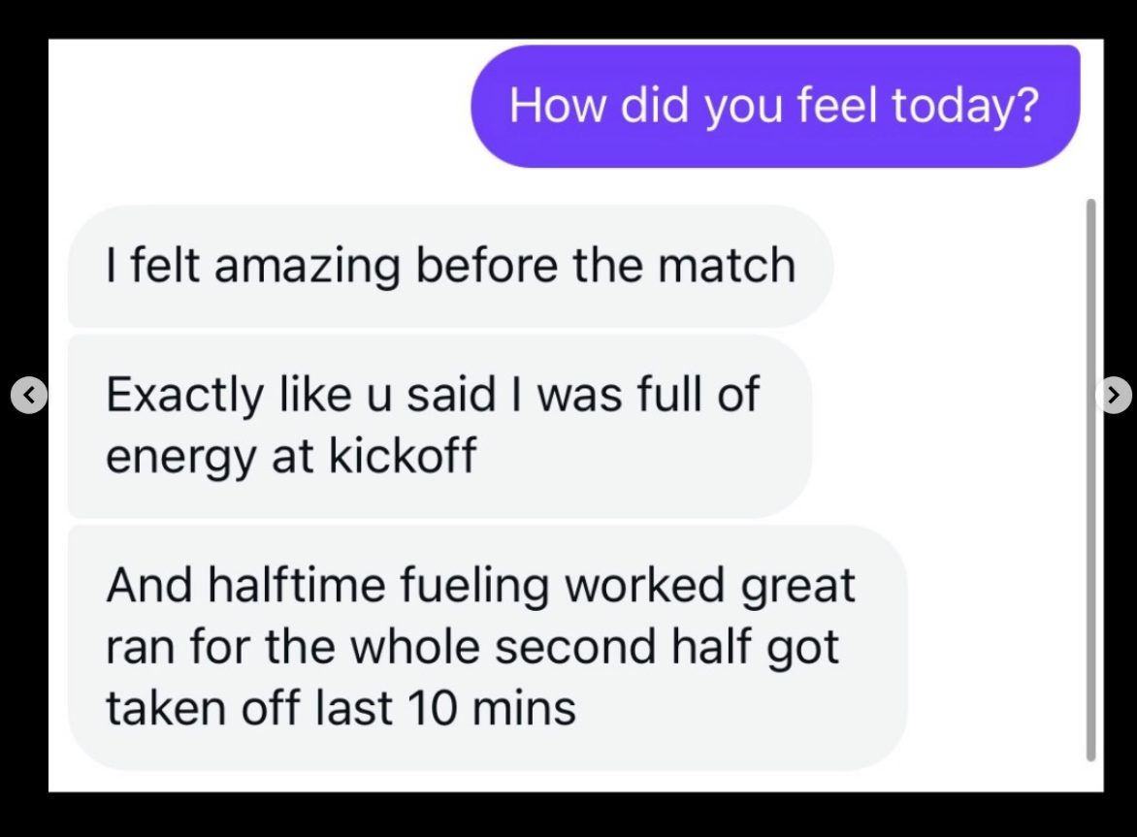Click the 'I felt amazing before the match' message

450,266
